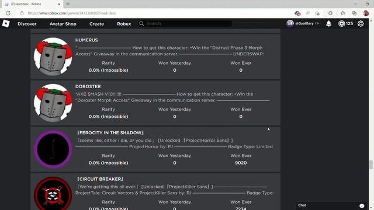The width and height of the screenshot is (374, 210).
Task: Click the @GyalGary username
Action: click(x=304, y=23)
